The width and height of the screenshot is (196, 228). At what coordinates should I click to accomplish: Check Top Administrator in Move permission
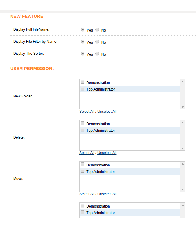82,171
